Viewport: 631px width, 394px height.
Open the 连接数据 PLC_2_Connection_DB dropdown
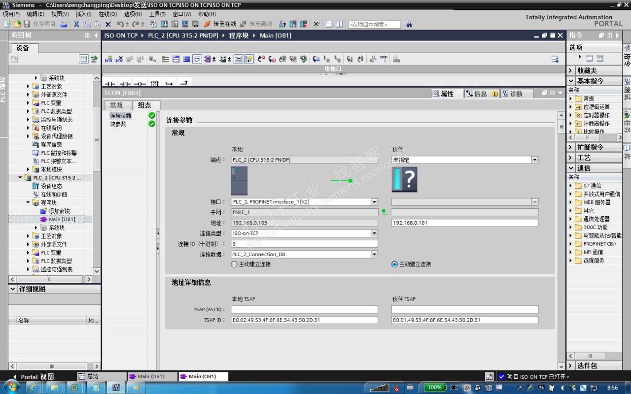coord(374,255)
